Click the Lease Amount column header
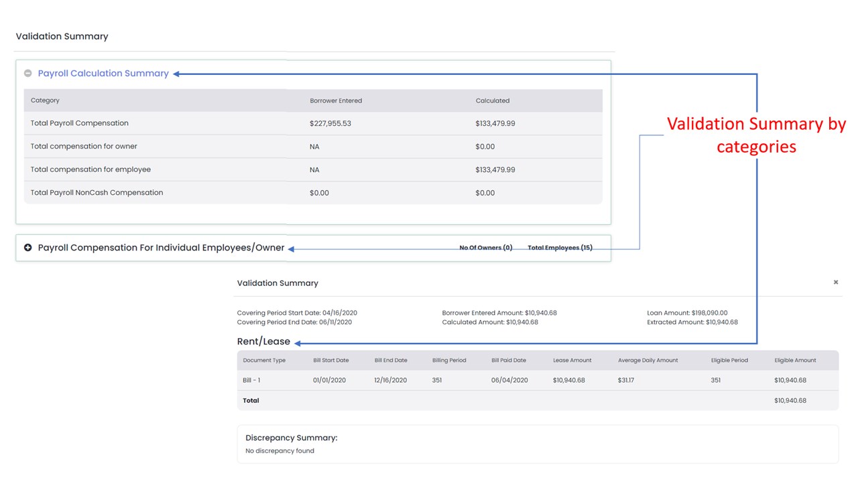The image size is (858, 482). (x=572, y=360)
